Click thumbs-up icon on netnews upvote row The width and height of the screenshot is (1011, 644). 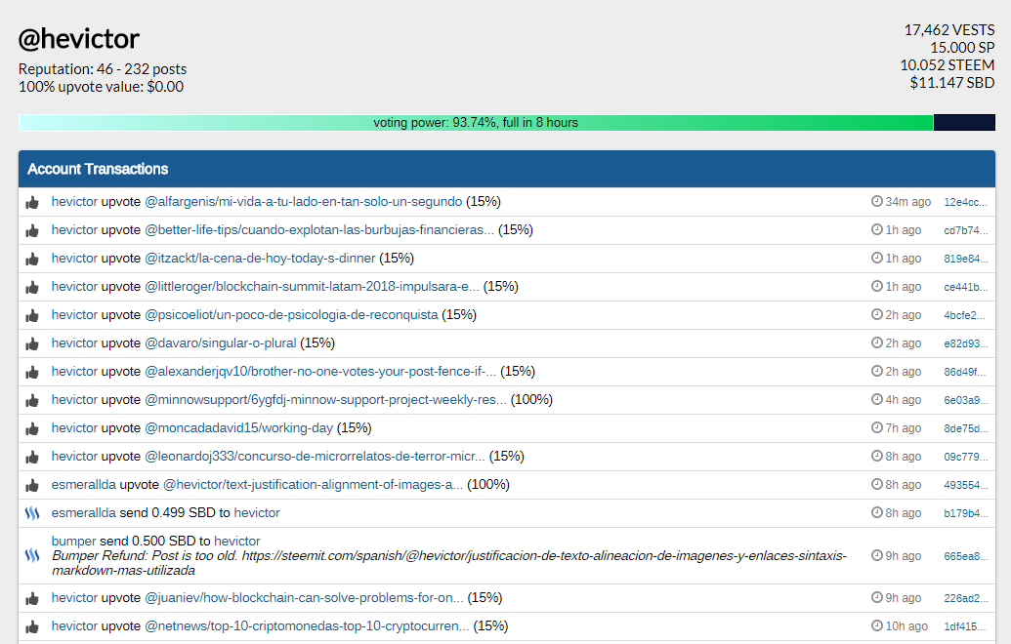pyautogui.click(x=32, y=627)
